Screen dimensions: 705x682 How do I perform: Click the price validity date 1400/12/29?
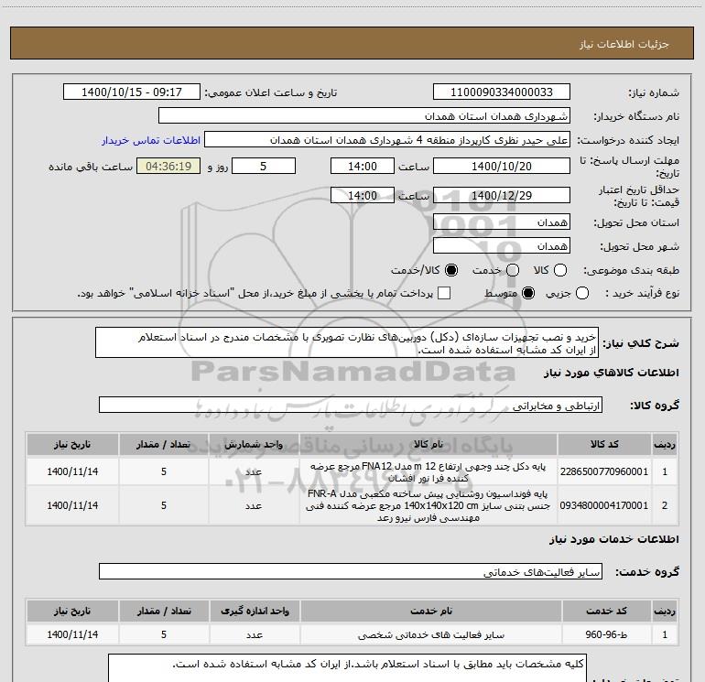point(502,195)
